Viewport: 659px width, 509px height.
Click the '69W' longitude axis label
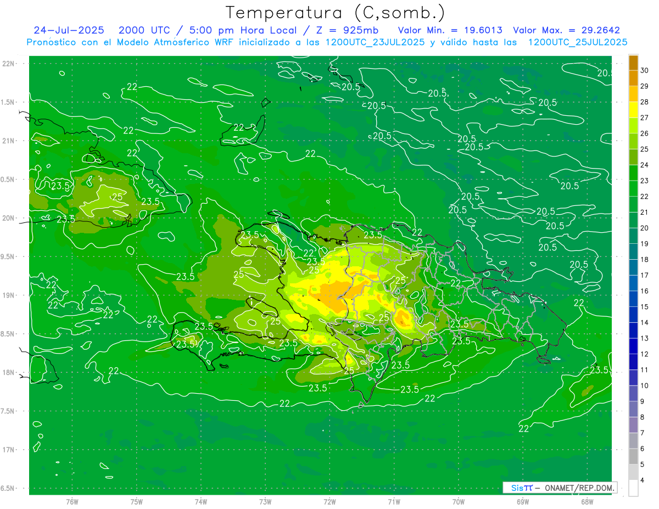click(523, 501)
